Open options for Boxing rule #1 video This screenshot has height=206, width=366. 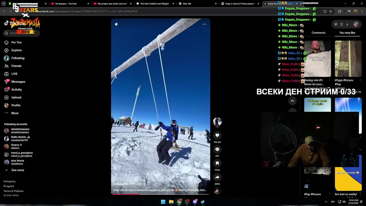[329, 80]
